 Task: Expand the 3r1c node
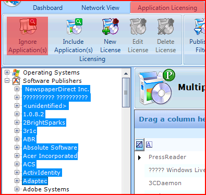[17, 130]
